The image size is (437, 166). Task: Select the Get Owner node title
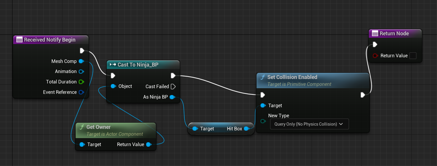pyautogui.click(x=99, y=127)
